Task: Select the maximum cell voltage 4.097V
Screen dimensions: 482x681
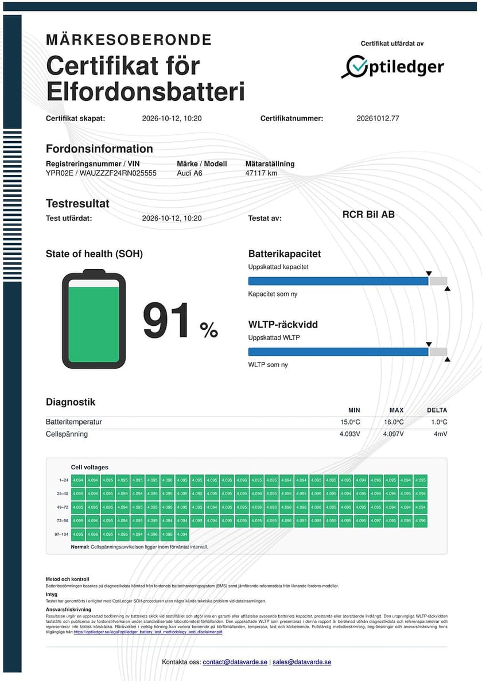Action: pyautogui.click(x=394, y=434)
